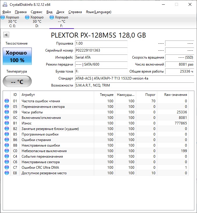This screenshot has width=197, height=213.
Task: Click status orb for attribute C7 CRC errors
Action: click(7, 167)
